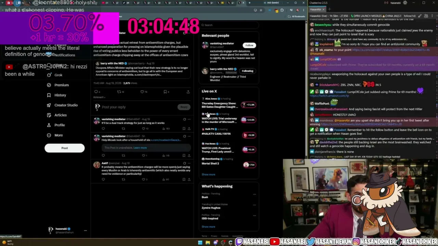Click the white Post button
The height and width of the screenshot is (246, 438).
[64, 148]
